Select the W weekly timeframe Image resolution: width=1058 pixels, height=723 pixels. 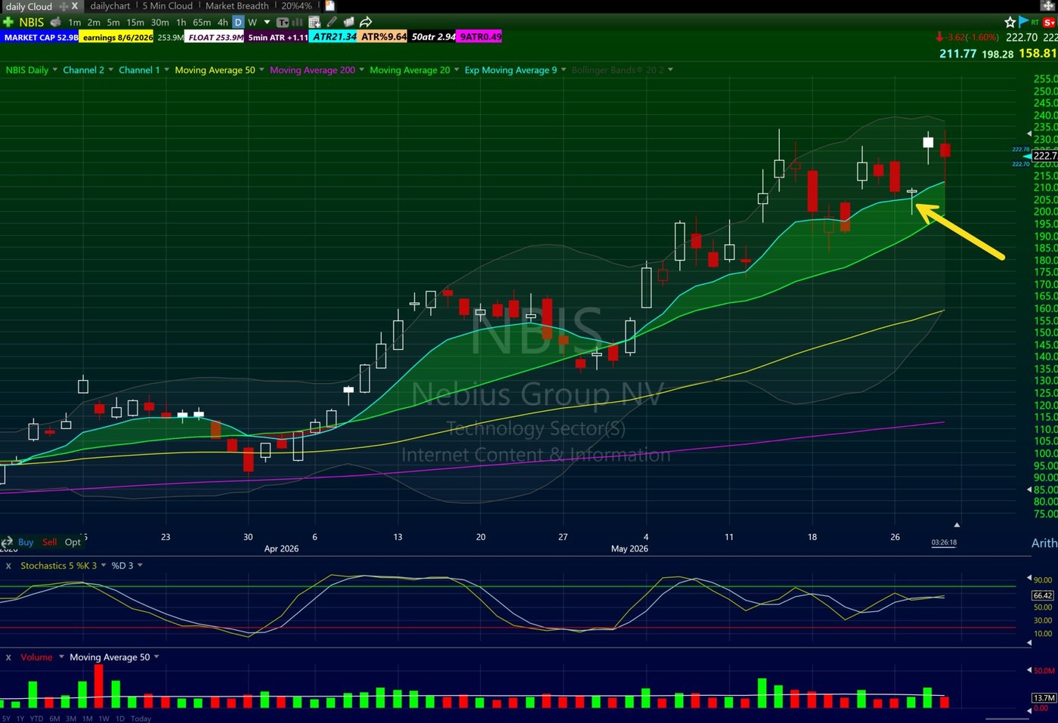(x=252, y=23)
